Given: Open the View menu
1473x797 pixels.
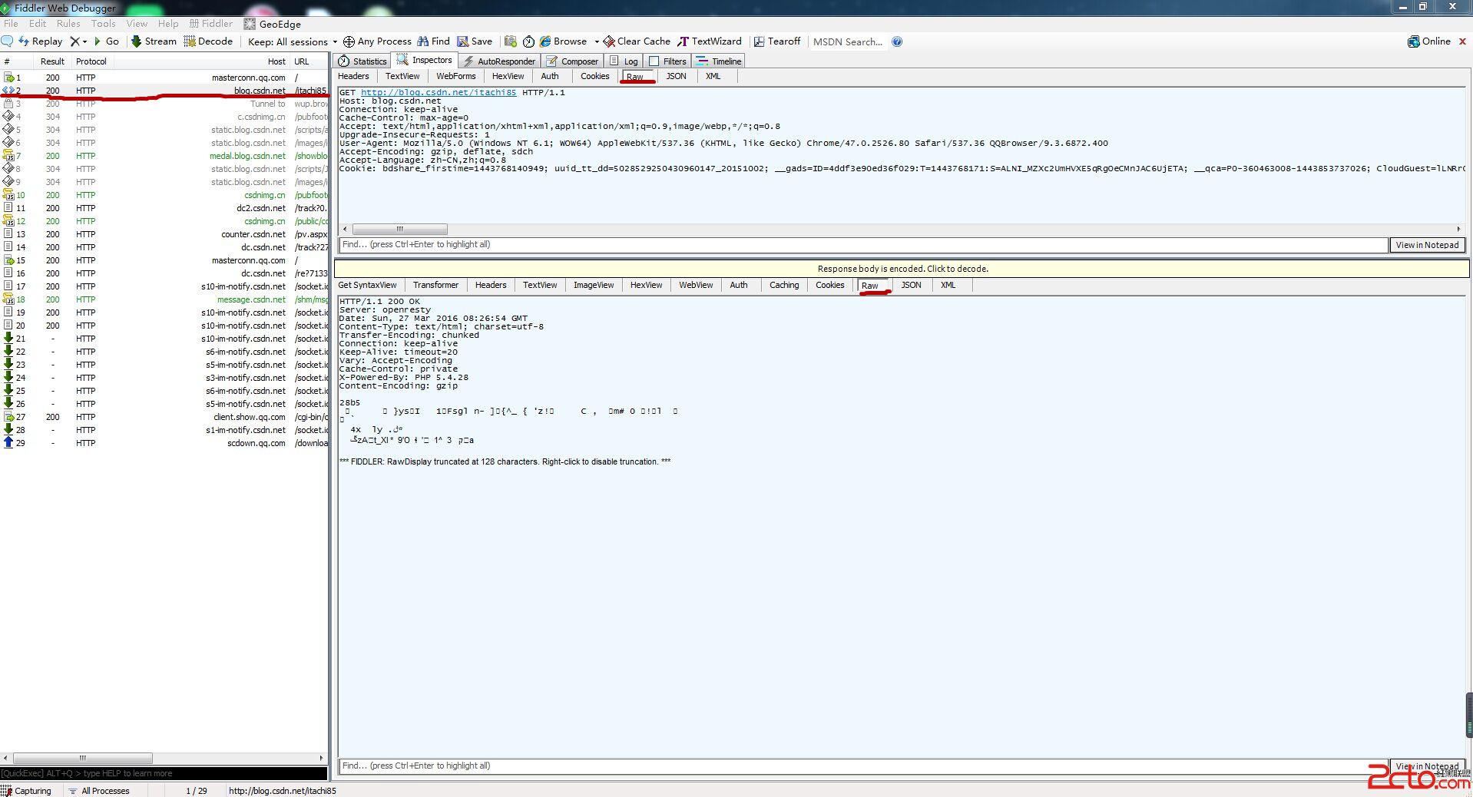Looking at the screenshot, I should coord(137,24).
